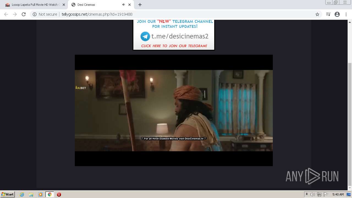
Task: Open the red Opera taskbar icon
Action: point(59,194)
